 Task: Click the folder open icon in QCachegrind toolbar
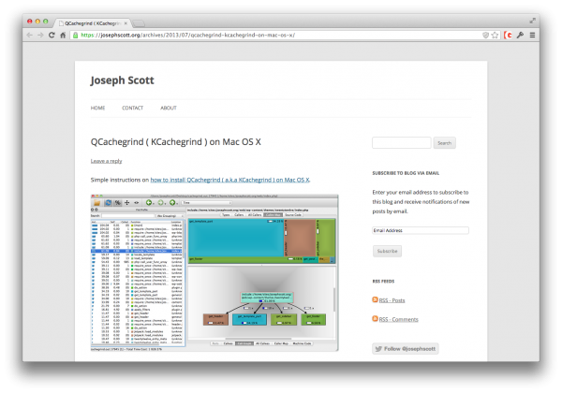[x=96, y=203]
